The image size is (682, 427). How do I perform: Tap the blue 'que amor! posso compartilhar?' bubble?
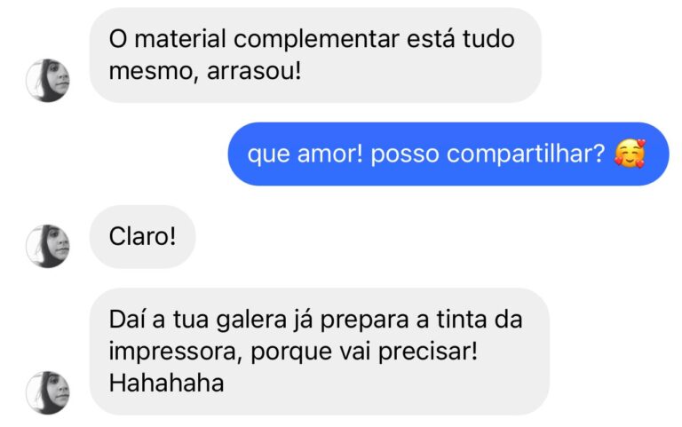448,154
